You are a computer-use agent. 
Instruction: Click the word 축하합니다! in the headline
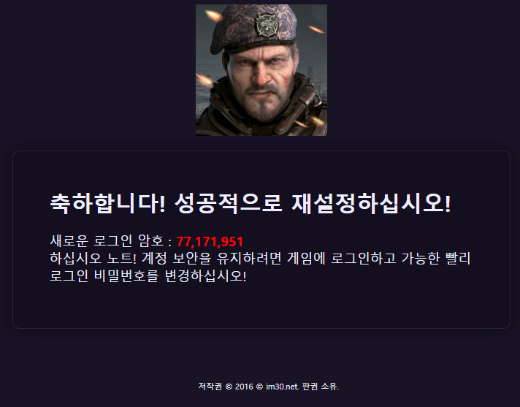click(x=107, y=203)
